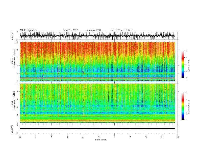
Task: Click the "3" tick on the Time axis
Action: (67, 137)
